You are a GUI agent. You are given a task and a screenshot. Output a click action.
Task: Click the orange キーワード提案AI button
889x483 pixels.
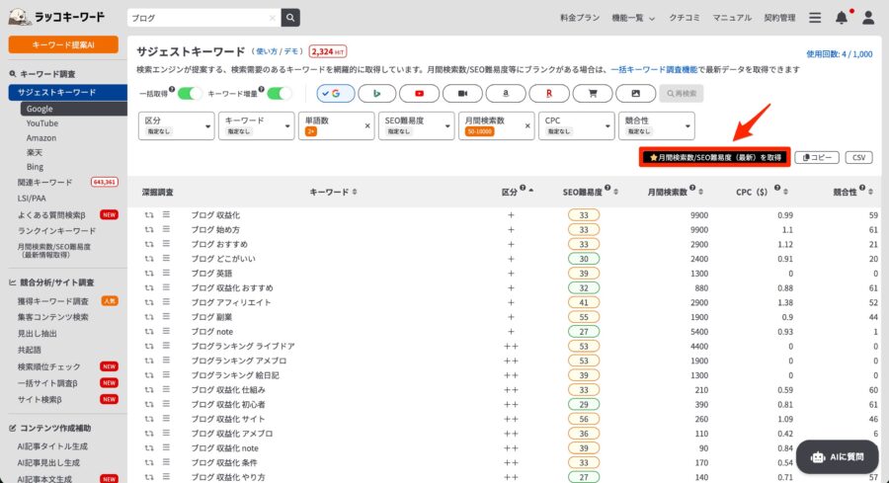coord(63,44)
